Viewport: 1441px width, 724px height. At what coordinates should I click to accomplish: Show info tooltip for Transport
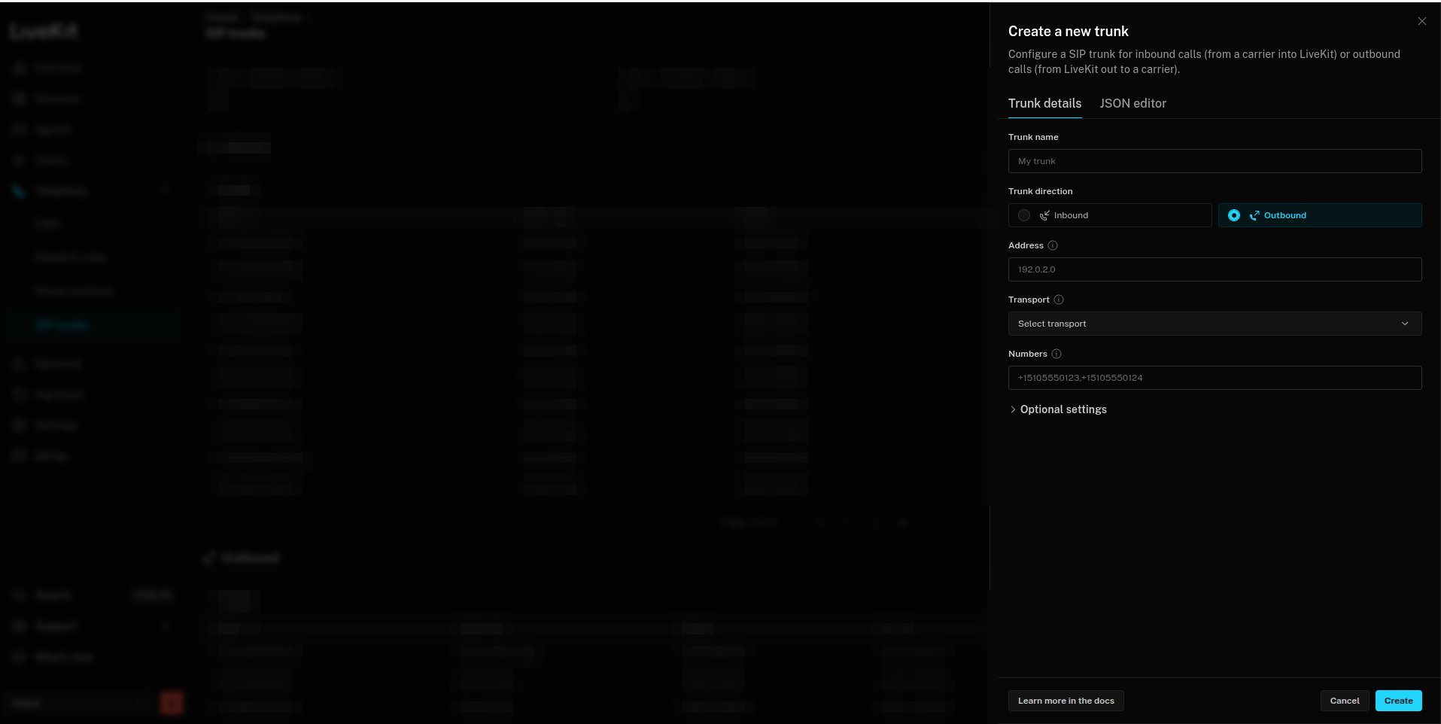tap(1059, 300)
